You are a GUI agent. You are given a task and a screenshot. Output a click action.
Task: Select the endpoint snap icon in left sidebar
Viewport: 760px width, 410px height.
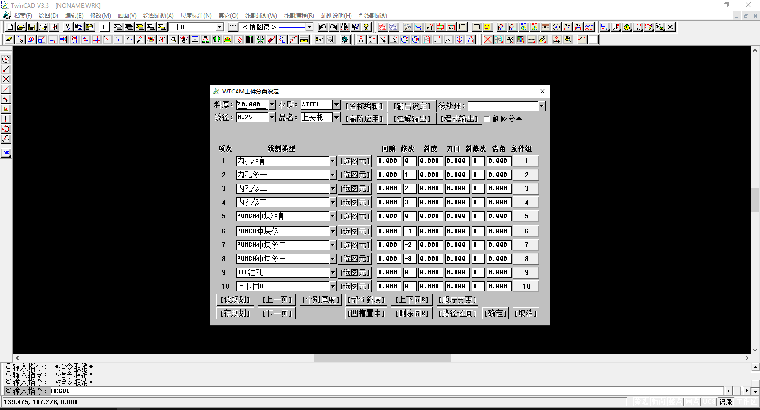(x=6, y=69)
